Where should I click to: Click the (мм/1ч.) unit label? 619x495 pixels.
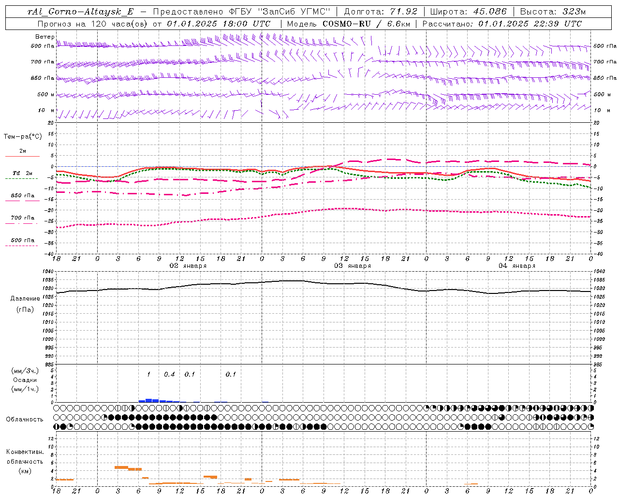coord(25,389)
